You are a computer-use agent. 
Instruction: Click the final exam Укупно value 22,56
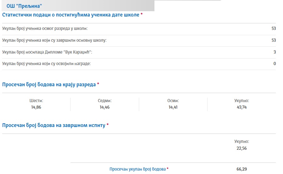pos(242,148)
